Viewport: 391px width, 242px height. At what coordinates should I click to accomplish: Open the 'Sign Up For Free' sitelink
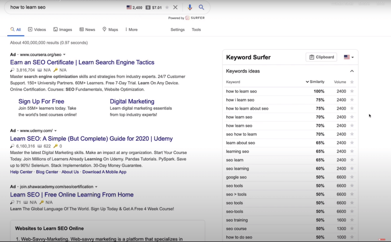tap(41, 102)
